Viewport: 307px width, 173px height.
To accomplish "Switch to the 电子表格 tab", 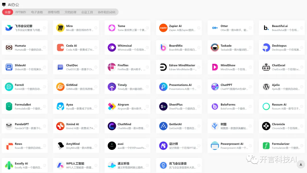I will 37,12.
